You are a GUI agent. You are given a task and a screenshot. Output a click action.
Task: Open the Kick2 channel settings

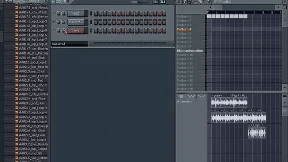point(76,13)
